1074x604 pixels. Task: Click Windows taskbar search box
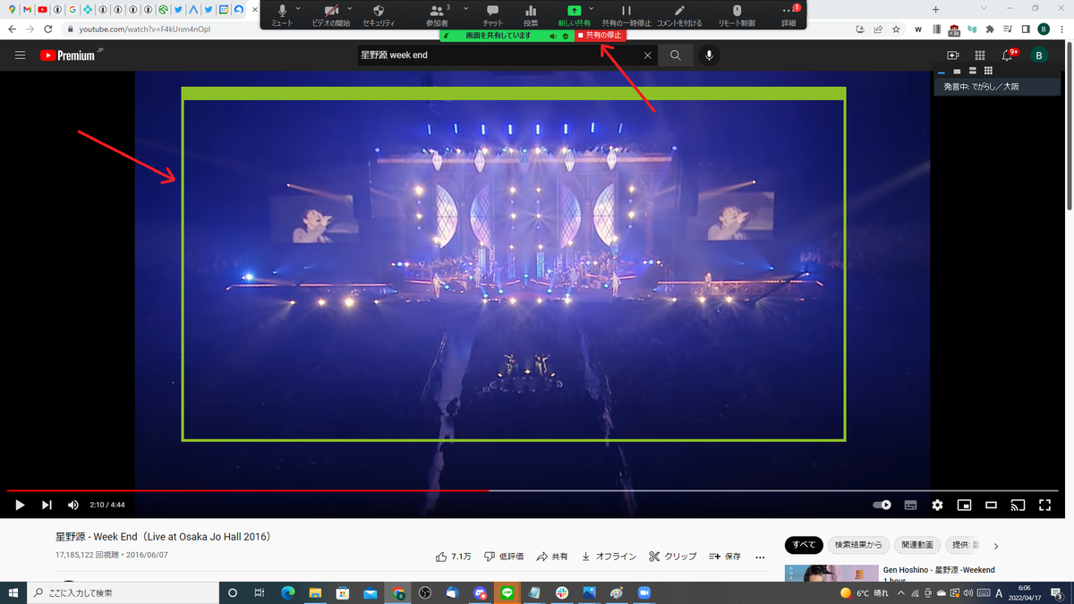123,592
